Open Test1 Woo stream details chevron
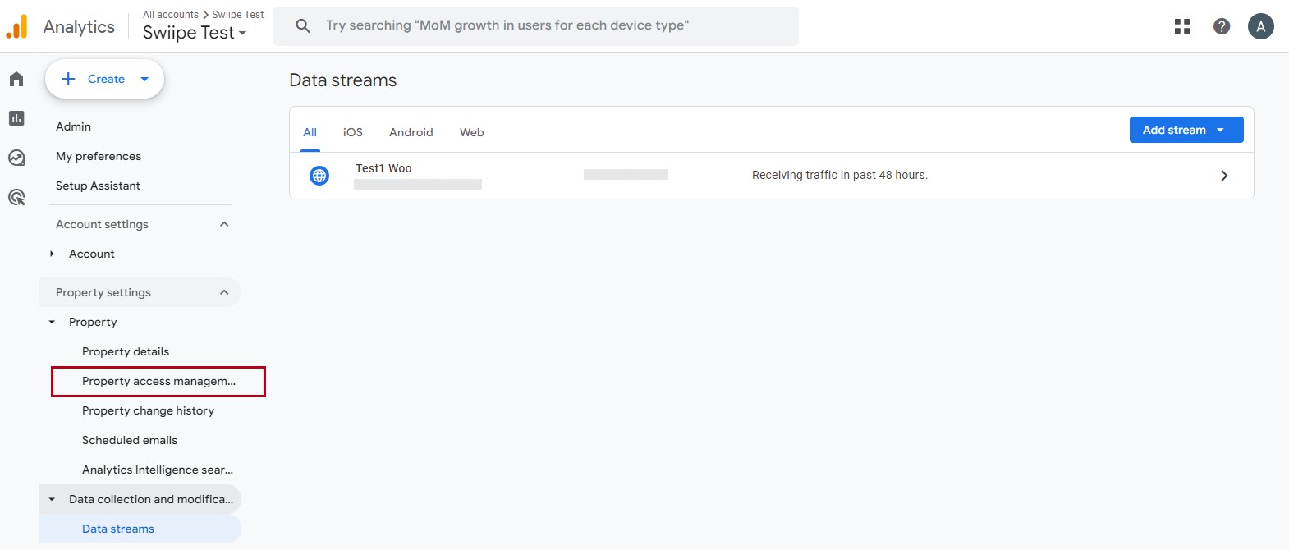The image size is (1289, 550). click(1223, 176)
